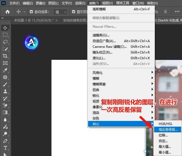
Task: Open 滤镜库(G) from filter menu
Action: (x=121, y=35)
